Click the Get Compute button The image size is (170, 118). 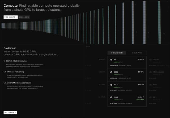10,113
